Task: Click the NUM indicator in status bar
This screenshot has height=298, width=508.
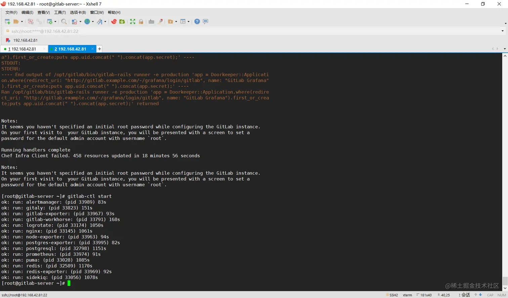Action: click(502, 295)
